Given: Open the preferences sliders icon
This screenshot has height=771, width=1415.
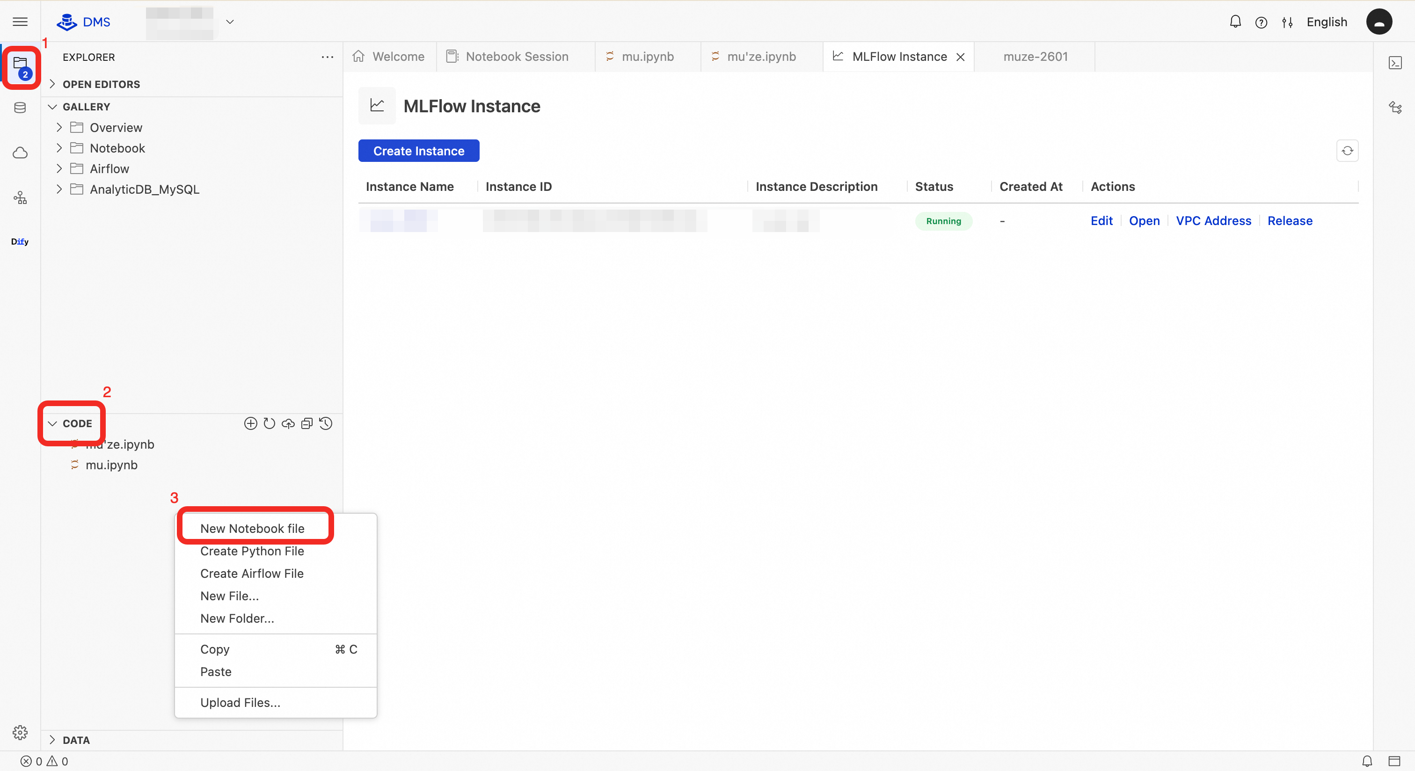Looking at the screenshot, I should coord(1287,22).
